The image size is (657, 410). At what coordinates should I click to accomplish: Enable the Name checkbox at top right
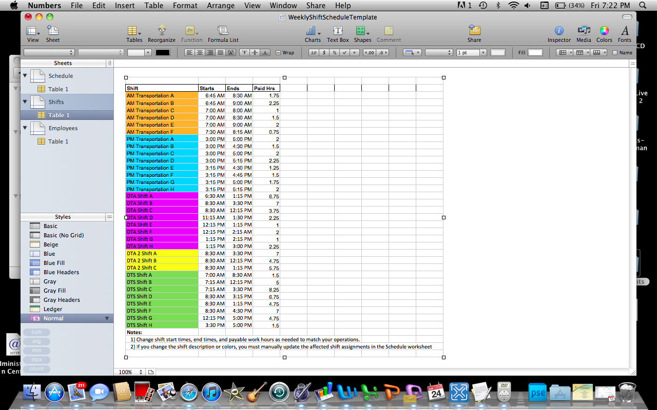point(615,52)
